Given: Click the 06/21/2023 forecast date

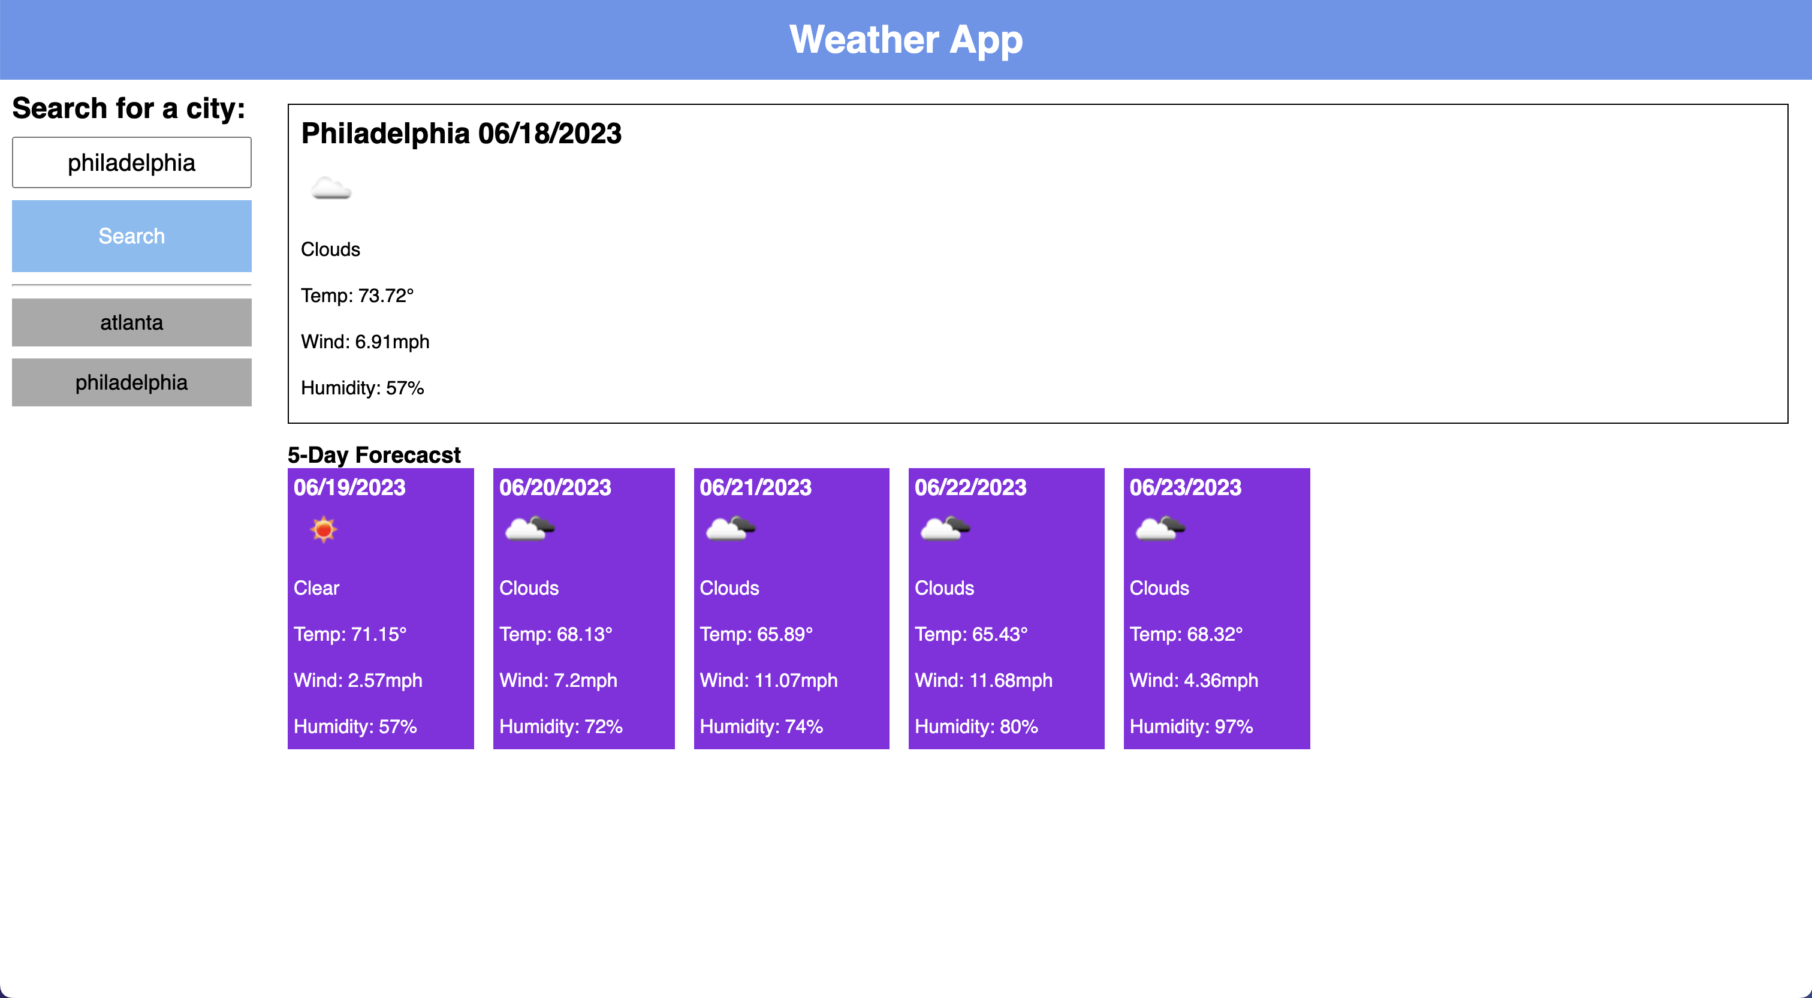Looking at the screenshot, I should tap(755, 487).
